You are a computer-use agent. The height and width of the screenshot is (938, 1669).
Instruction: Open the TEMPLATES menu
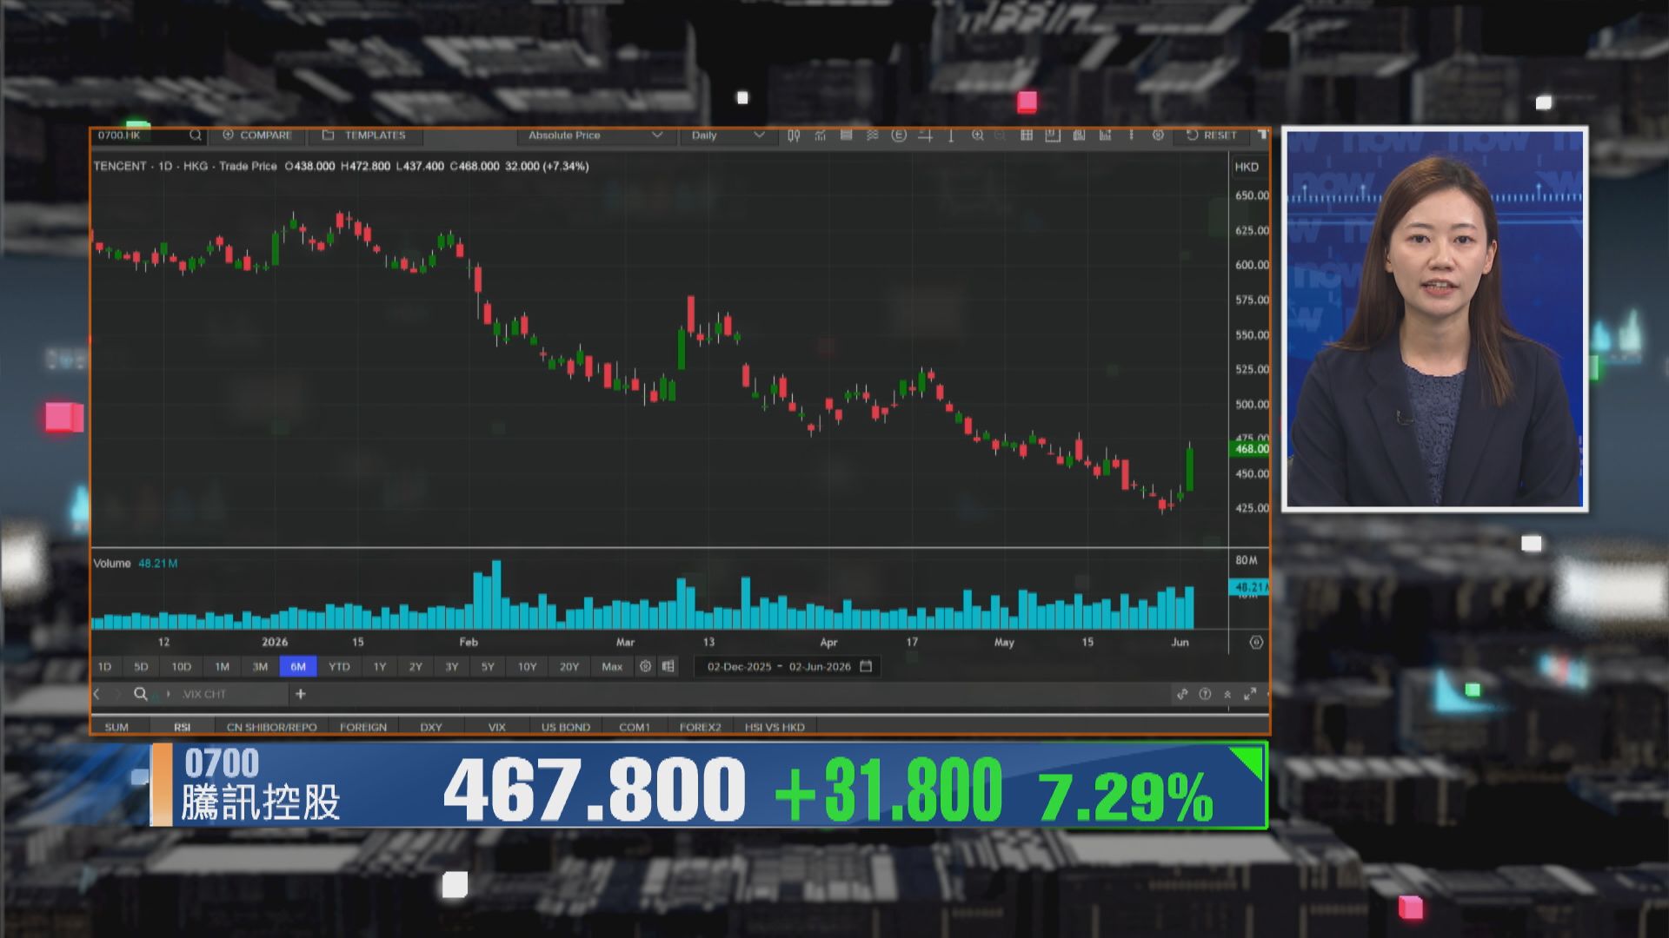364,135
